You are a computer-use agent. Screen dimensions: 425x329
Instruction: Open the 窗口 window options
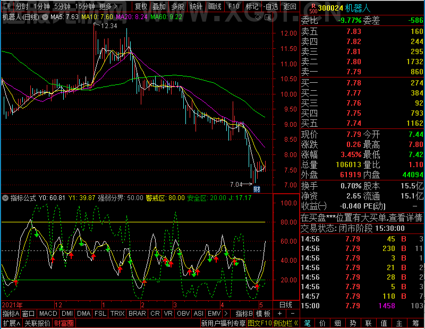(29, 314)
